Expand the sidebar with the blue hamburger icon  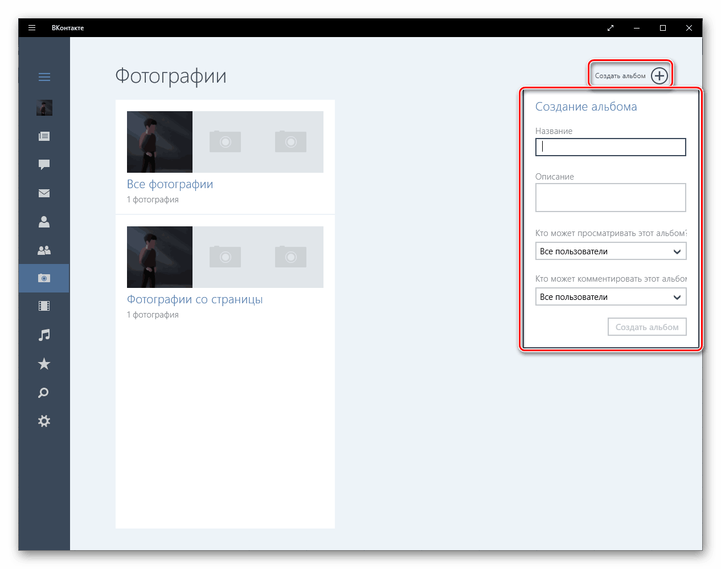(44, 77)
